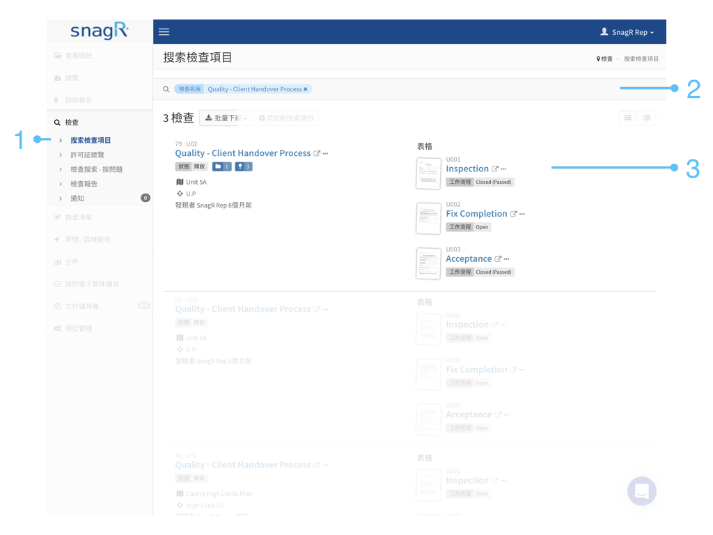Click the folder count badge on inspection 79

coord(221,166)
